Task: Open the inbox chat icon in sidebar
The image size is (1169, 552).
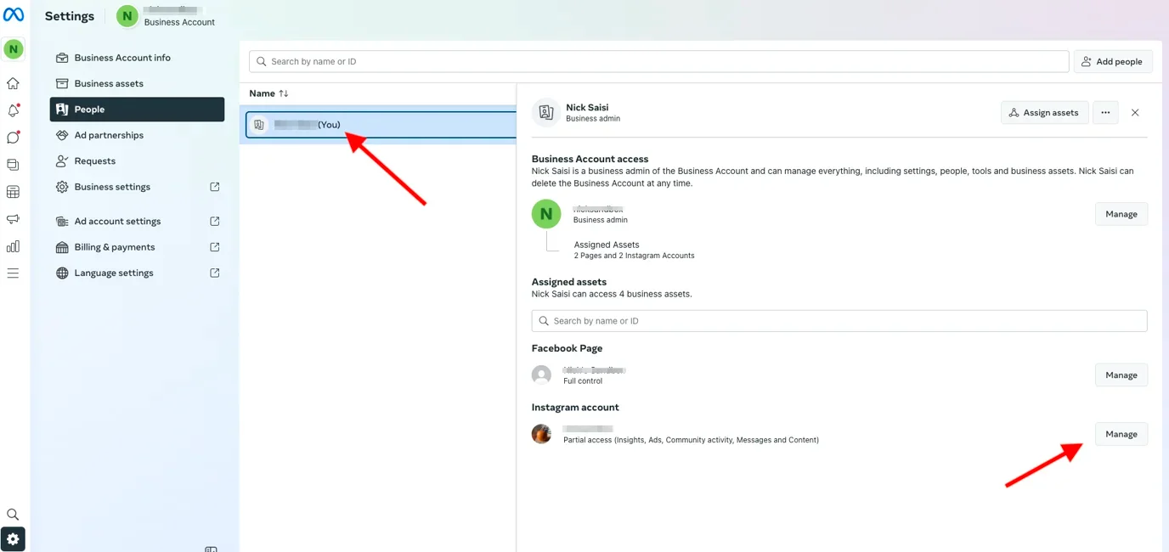Action: point(13,137)
